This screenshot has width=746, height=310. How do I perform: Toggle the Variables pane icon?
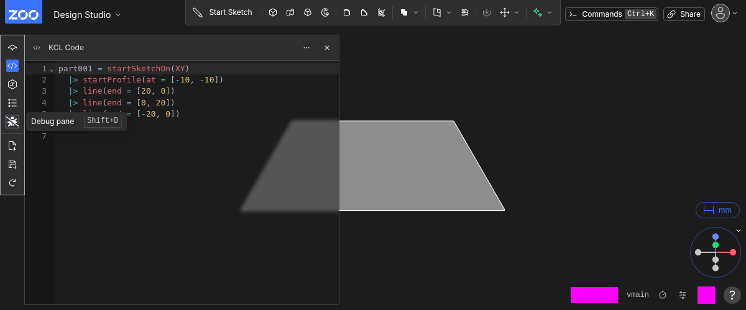tap(12, 84)
